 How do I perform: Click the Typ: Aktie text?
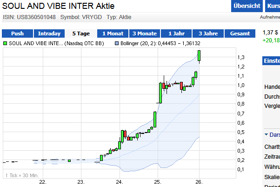click(x=119, y=17)
